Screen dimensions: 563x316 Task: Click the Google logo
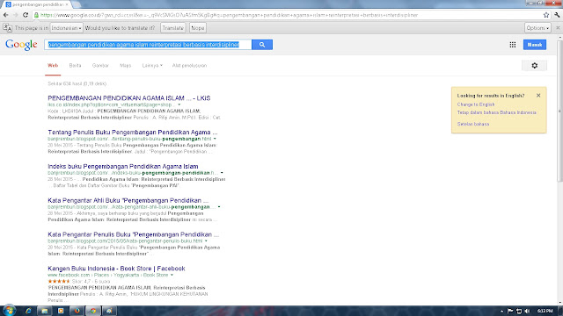(x=21, y=45)
